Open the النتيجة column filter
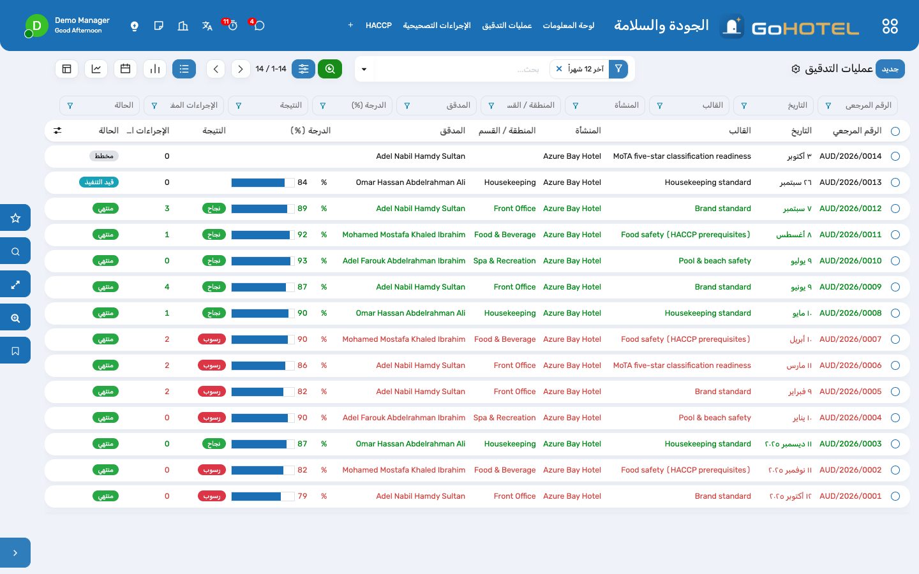This screenshot has width=919, height=574. tap(239, 105)
